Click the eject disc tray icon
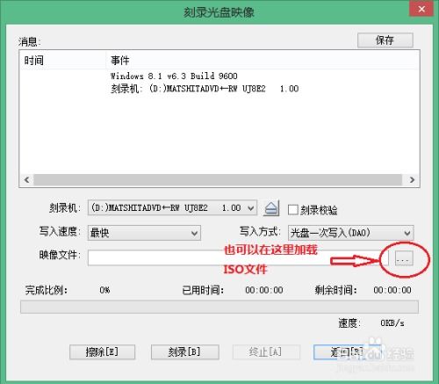Screen dimensions: 439x384 271,208
